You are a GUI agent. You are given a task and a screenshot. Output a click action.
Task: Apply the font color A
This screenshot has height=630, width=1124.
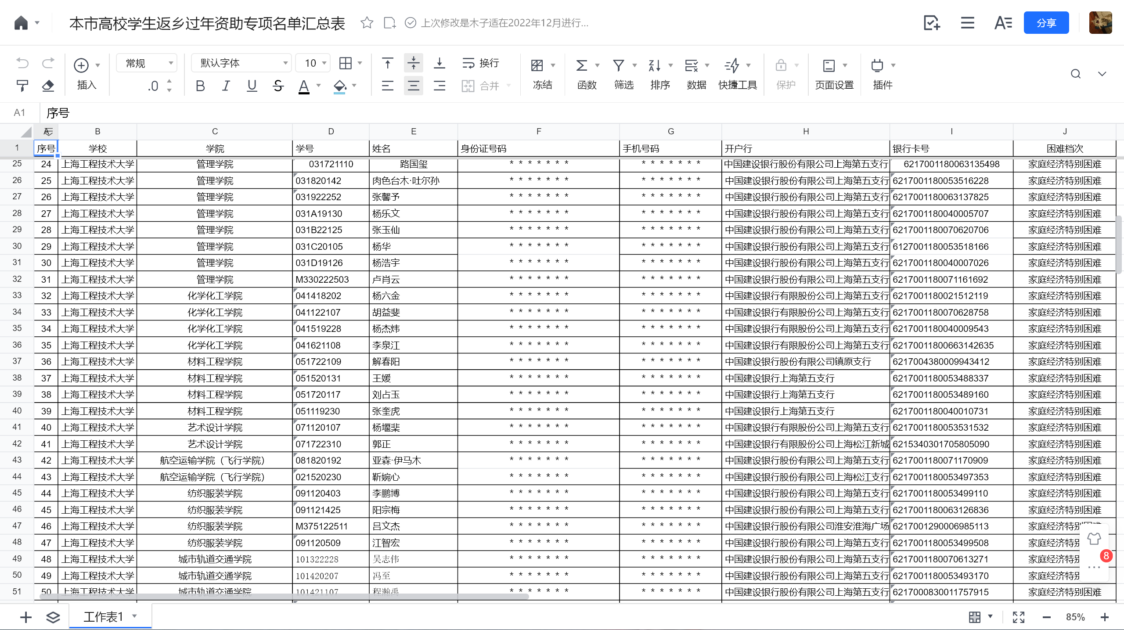304,86
